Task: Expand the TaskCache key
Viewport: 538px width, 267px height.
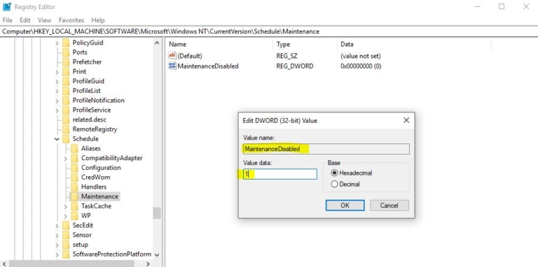Action: 66,206
